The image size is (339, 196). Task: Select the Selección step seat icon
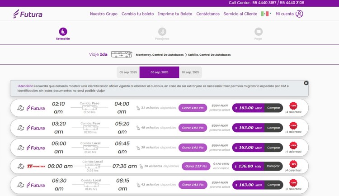63,32
